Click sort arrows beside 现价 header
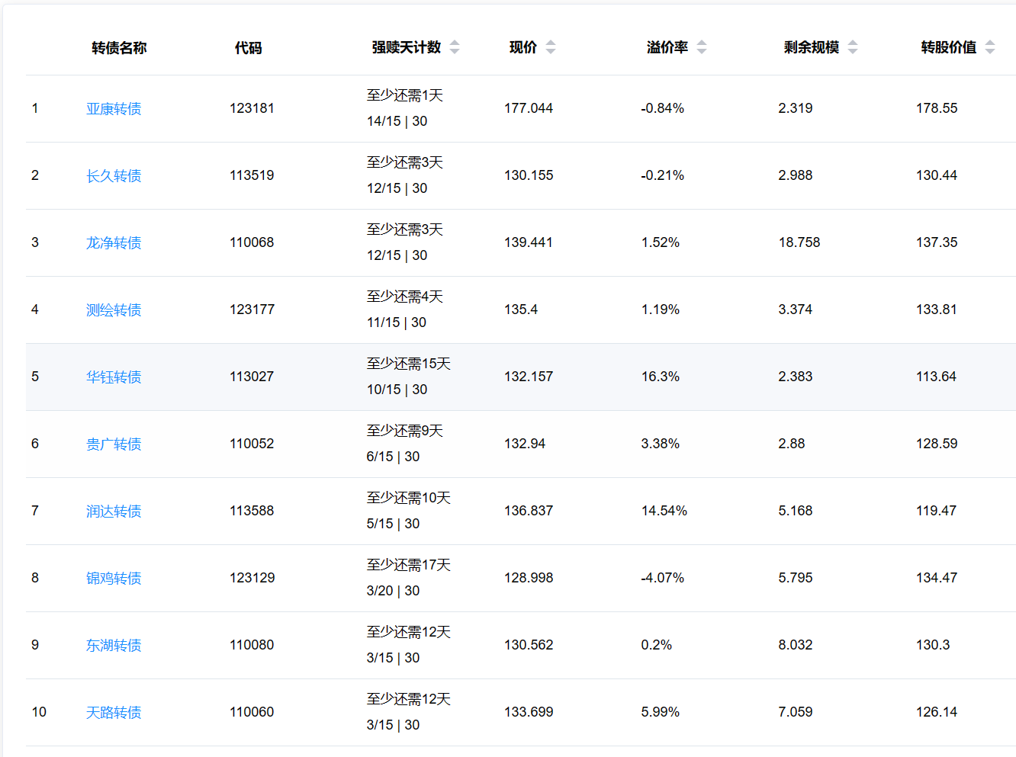Viewport: 1016px width, 757px height. pos(551,47)
